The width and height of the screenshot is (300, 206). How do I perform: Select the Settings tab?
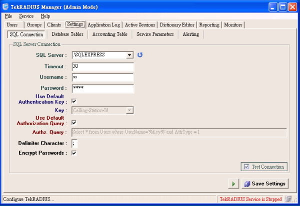coord(75,24)
